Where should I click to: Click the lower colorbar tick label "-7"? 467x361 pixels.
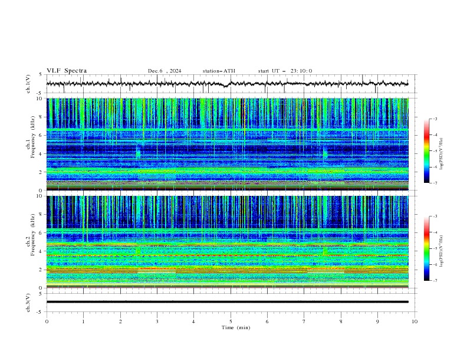pos(435,281)
